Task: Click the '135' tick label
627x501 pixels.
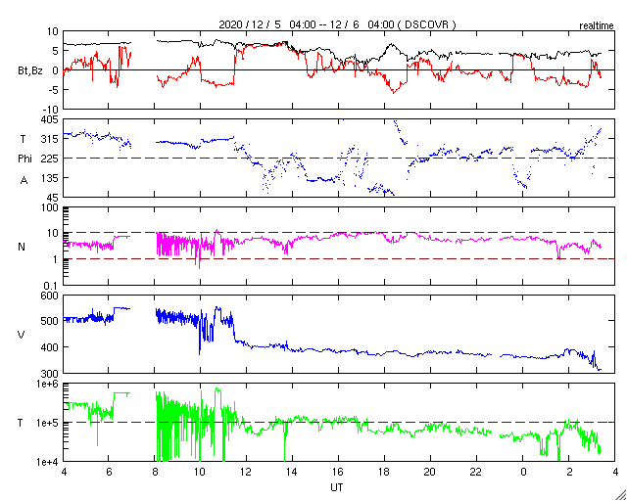Action: pyautogui.click(x=50, y=178)
